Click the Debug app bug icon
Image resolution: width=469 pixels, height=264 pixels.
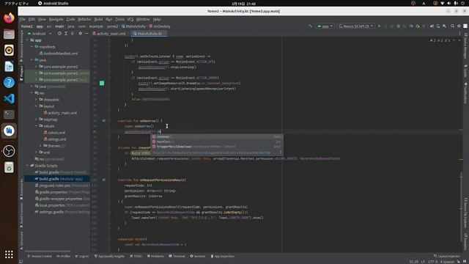point(398,26)
